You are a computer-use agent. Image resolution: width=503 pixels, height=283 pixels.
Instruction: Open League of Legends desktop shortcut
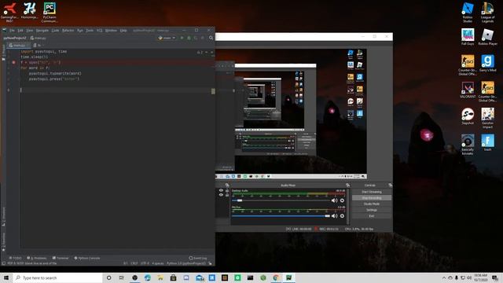coord(487,13)
